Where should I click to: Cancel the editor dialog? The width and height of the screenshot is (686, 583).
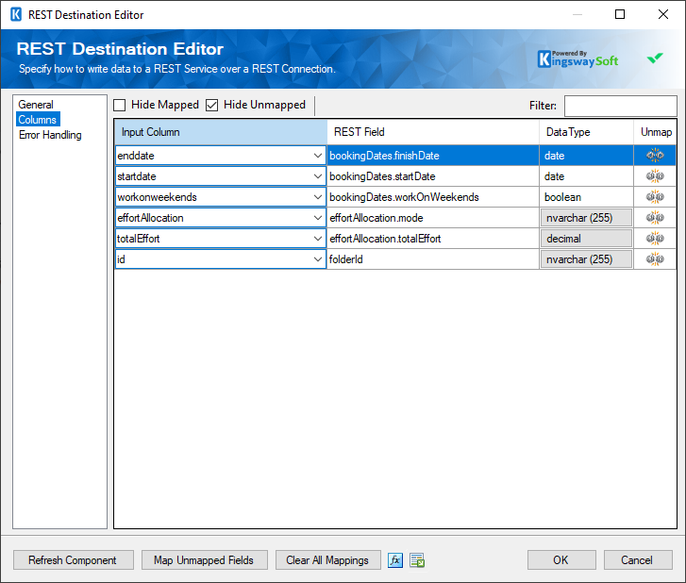click(638, 559)
